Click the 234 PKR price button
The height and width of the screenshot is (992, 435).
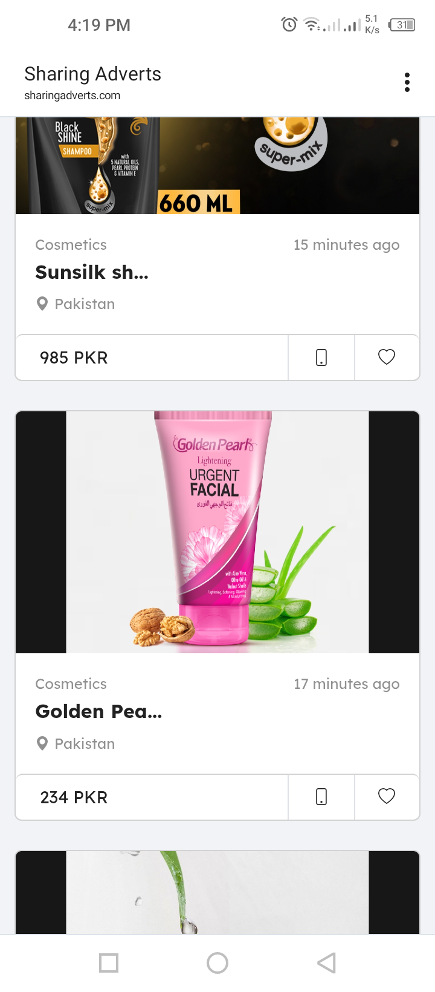151,797
